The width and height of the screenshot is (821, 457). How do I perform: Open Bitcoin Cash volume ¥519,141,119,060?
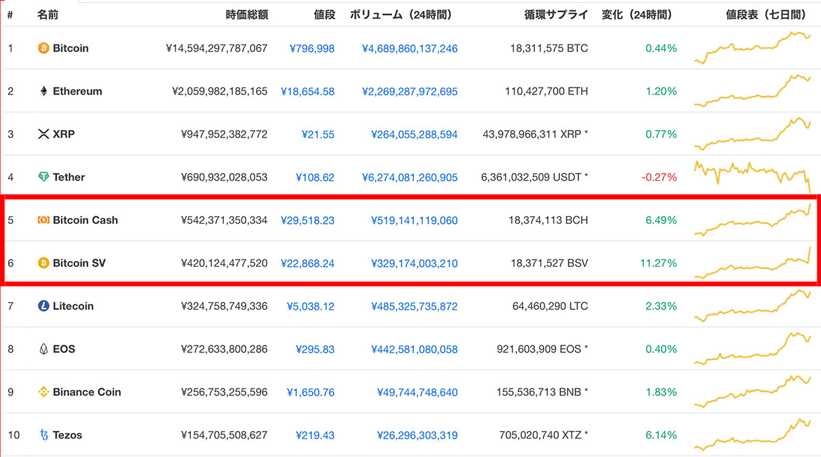click(x=415, y=220)
